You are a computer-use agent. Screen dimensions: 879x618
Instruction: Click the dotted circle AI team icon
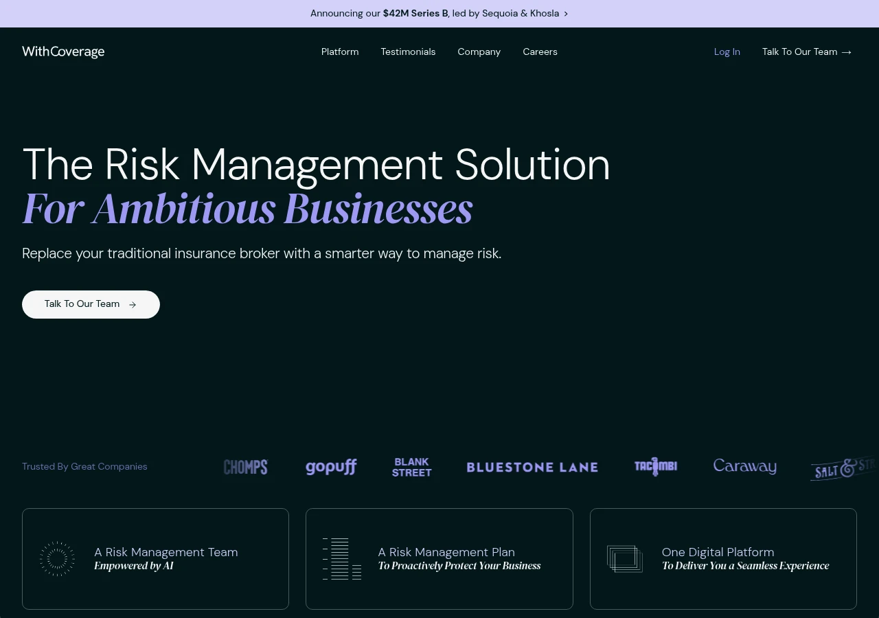57,558
